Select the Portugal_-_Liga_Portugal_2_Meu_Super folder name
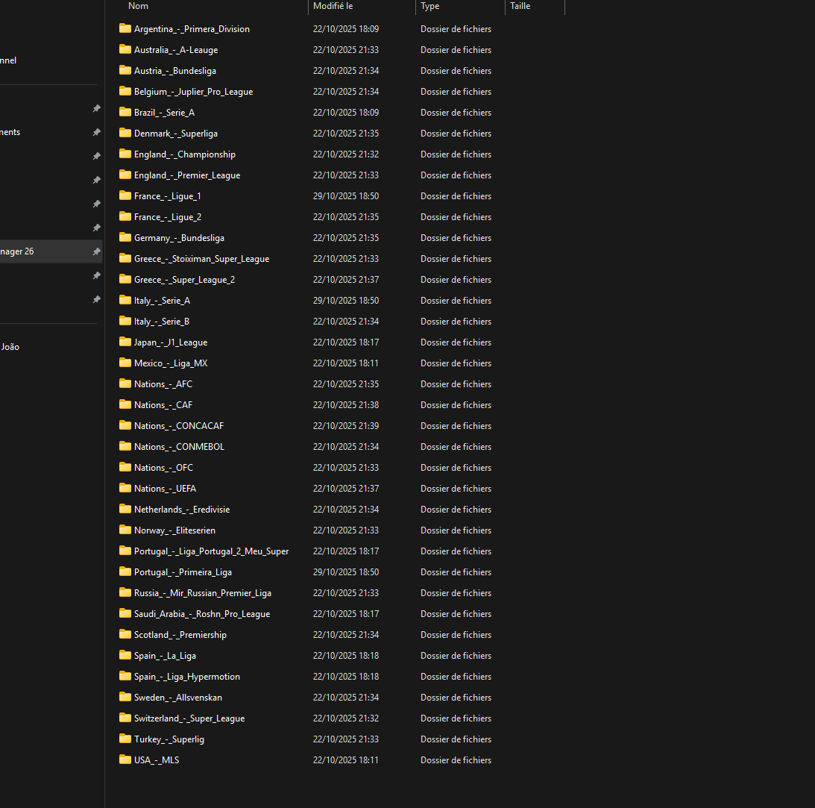Viewport: 815px width, 808px height. 211,551
